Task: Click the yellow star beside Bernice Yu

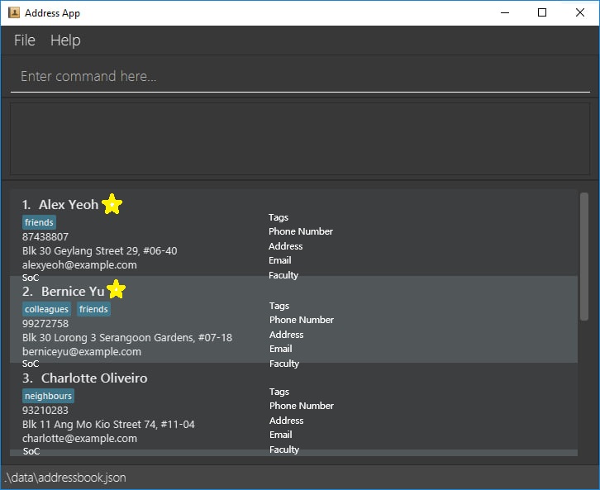Action: click(x=116, y=290)
